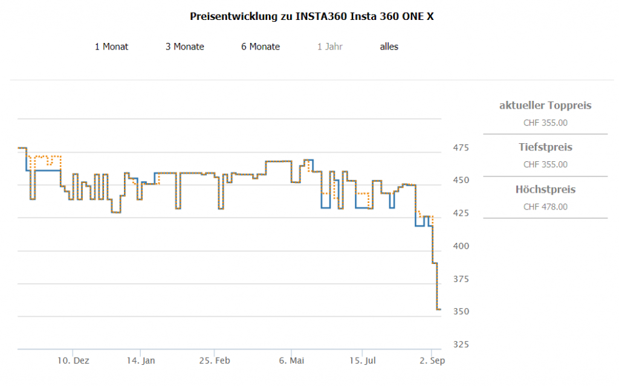Click the "10. Dez" date axis label

click(74, 361)
